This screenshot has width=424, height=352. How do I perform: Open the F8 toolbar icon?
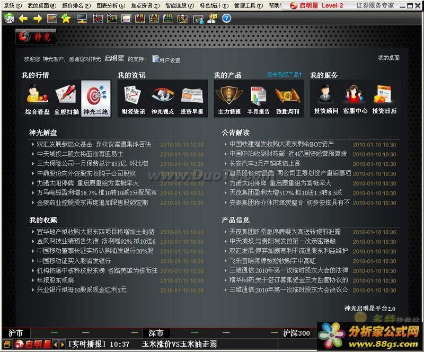(140, 19)
